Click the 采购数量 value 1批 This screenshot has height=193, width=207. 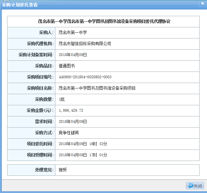[x=61, y=99]
